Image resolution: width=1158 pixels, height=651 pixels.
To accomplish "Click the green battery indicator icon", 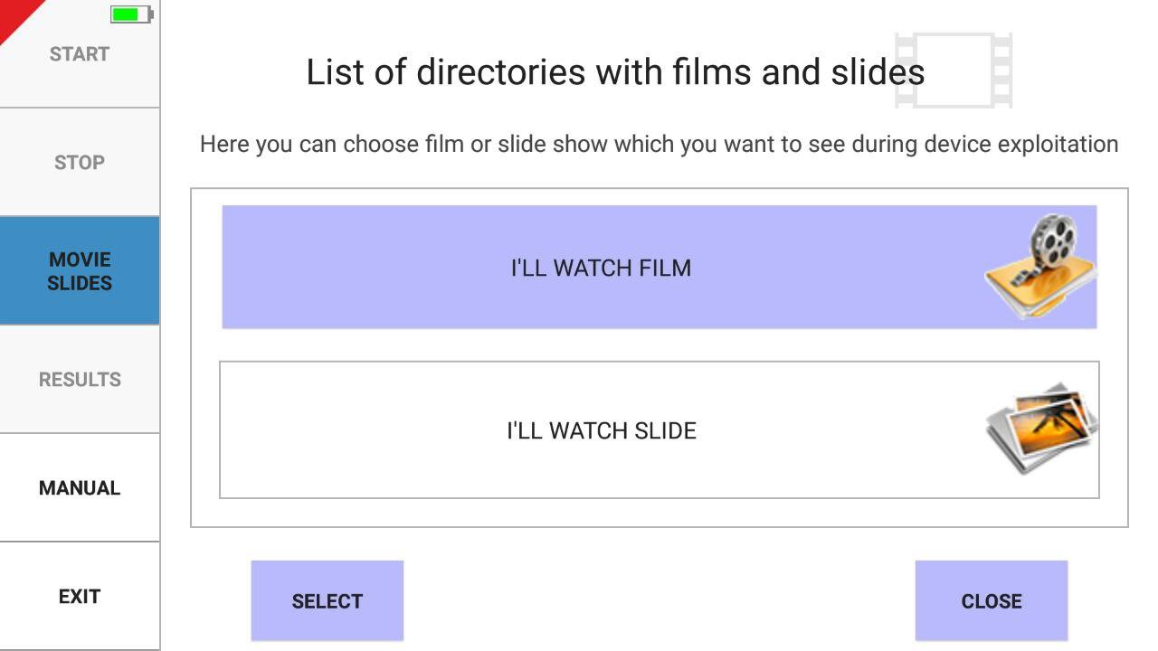I will (x=131, y=14).
